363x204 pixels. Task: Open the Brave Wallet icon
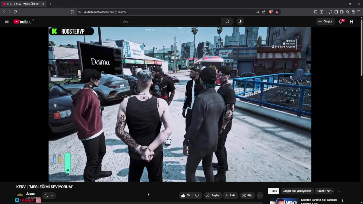point(342,12)
